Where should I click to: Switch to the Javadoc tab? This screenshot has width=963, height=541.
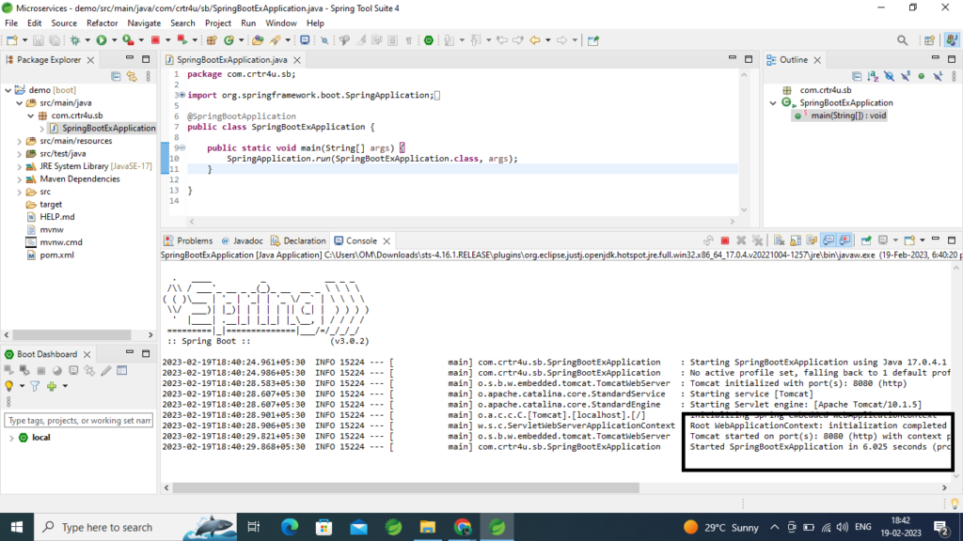[x=243, y=240]
